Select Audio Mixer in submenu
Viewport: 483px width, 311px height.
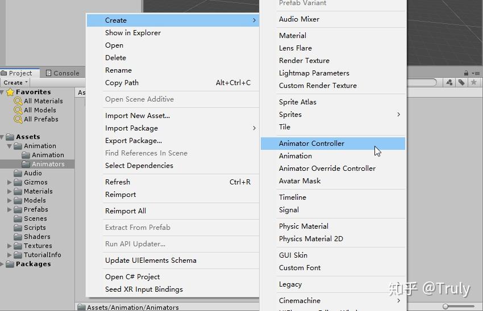click(x=333, y=19)
